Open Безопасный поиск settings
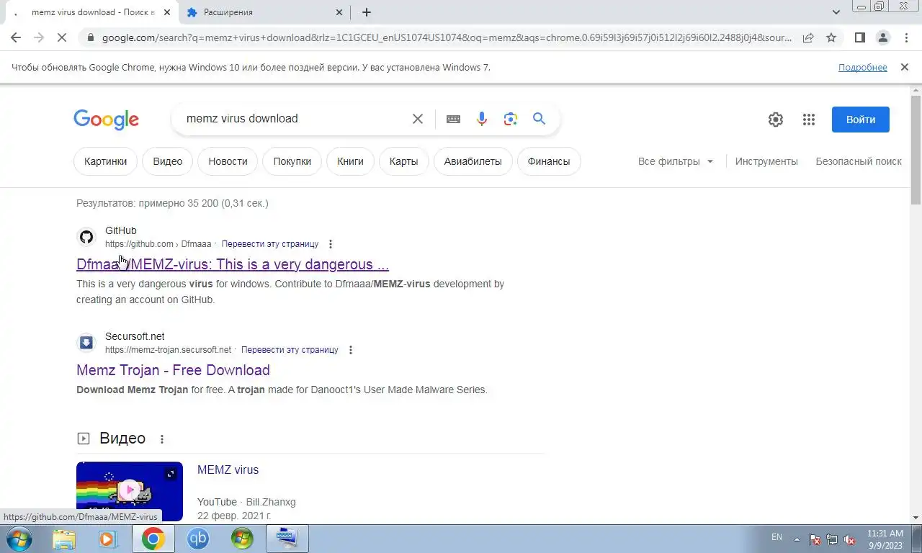Screen dimensions: 922x553 tap(859, 161)
